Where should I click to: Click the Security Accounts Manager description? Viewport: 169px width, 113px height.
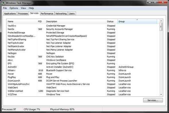[59, 29]
